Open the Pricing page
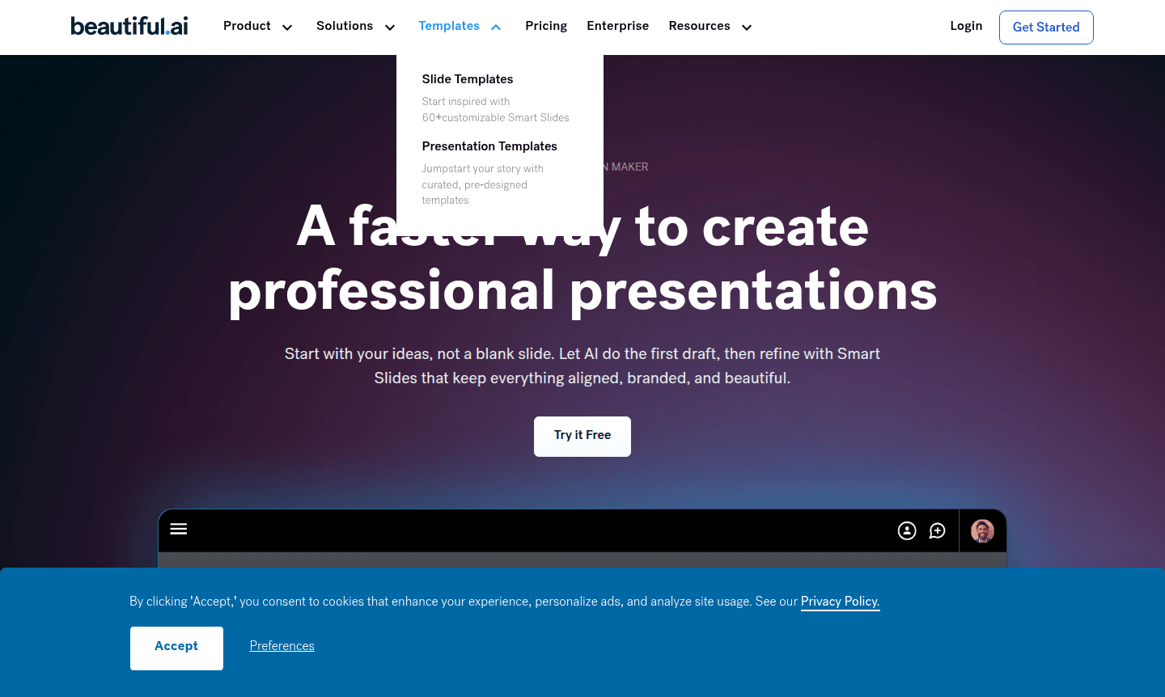The image size is (1165, 697). (x=546, y=26)
